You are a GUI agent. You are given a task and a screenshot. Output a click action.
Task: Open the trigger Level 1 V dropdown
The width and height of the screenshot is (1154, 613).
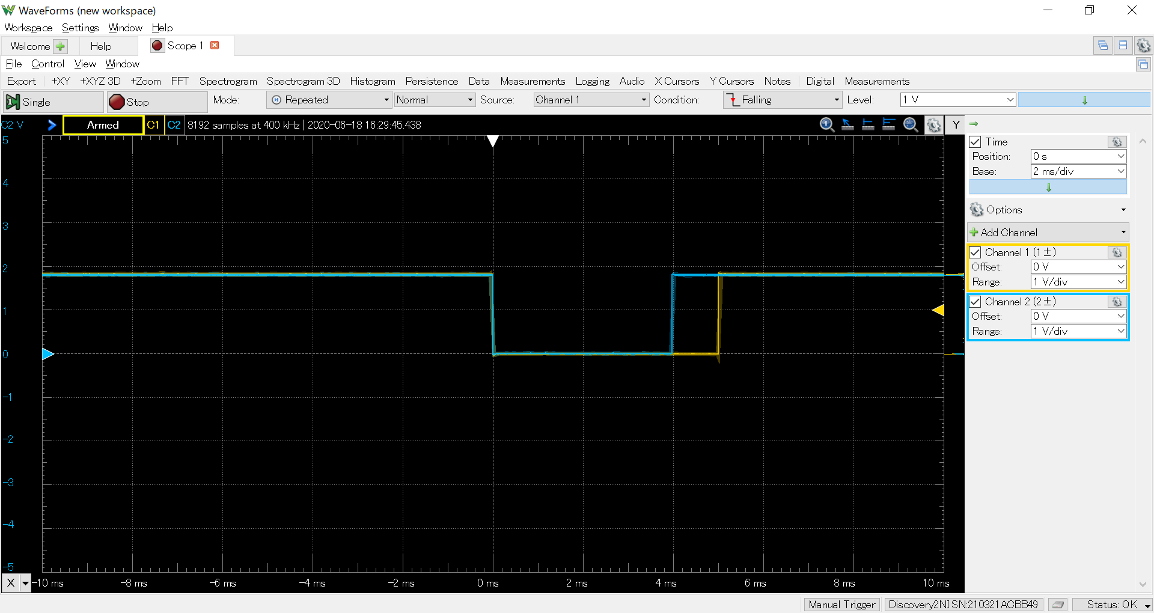coord(958,100)
